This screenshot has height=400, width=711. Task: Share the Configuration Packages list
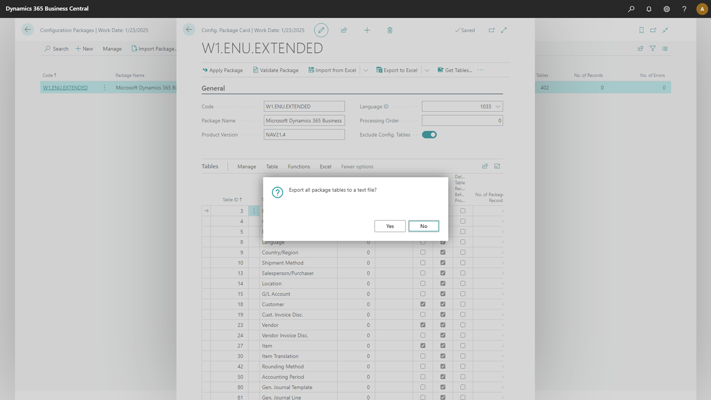(x=640, y=48)
